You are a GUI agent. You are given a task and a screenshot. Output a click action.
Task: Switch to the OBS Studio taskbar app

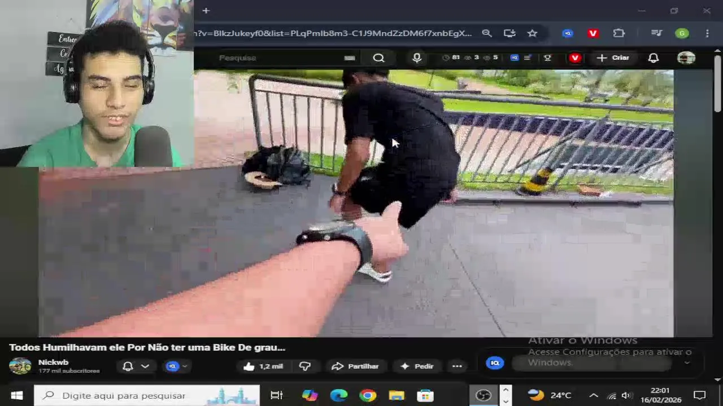pos(484,395)
